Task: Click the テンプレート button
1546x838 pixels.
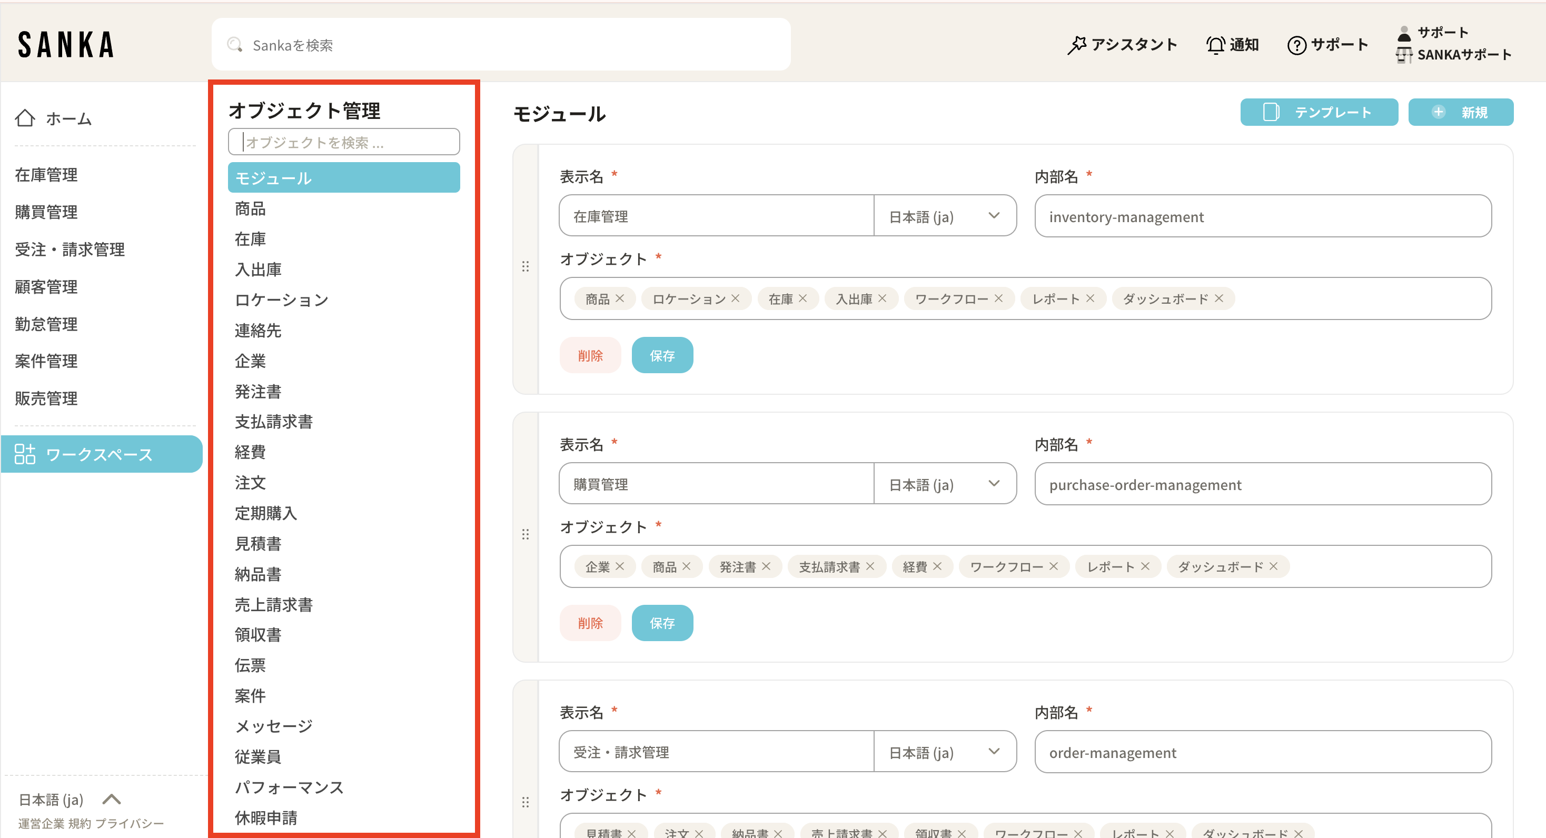Action: pos(1319,112)
